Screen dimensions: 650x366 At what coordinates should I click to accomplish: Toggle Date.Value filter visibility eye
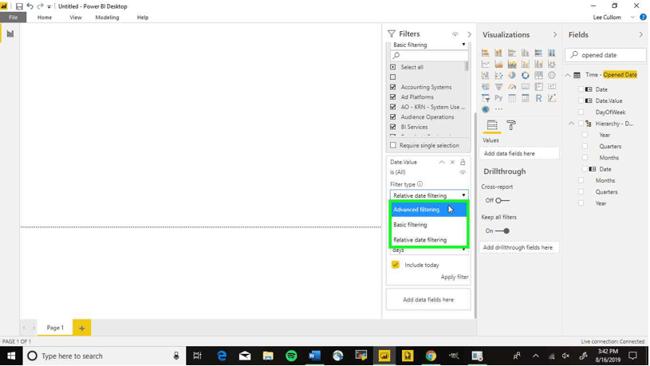463,172
